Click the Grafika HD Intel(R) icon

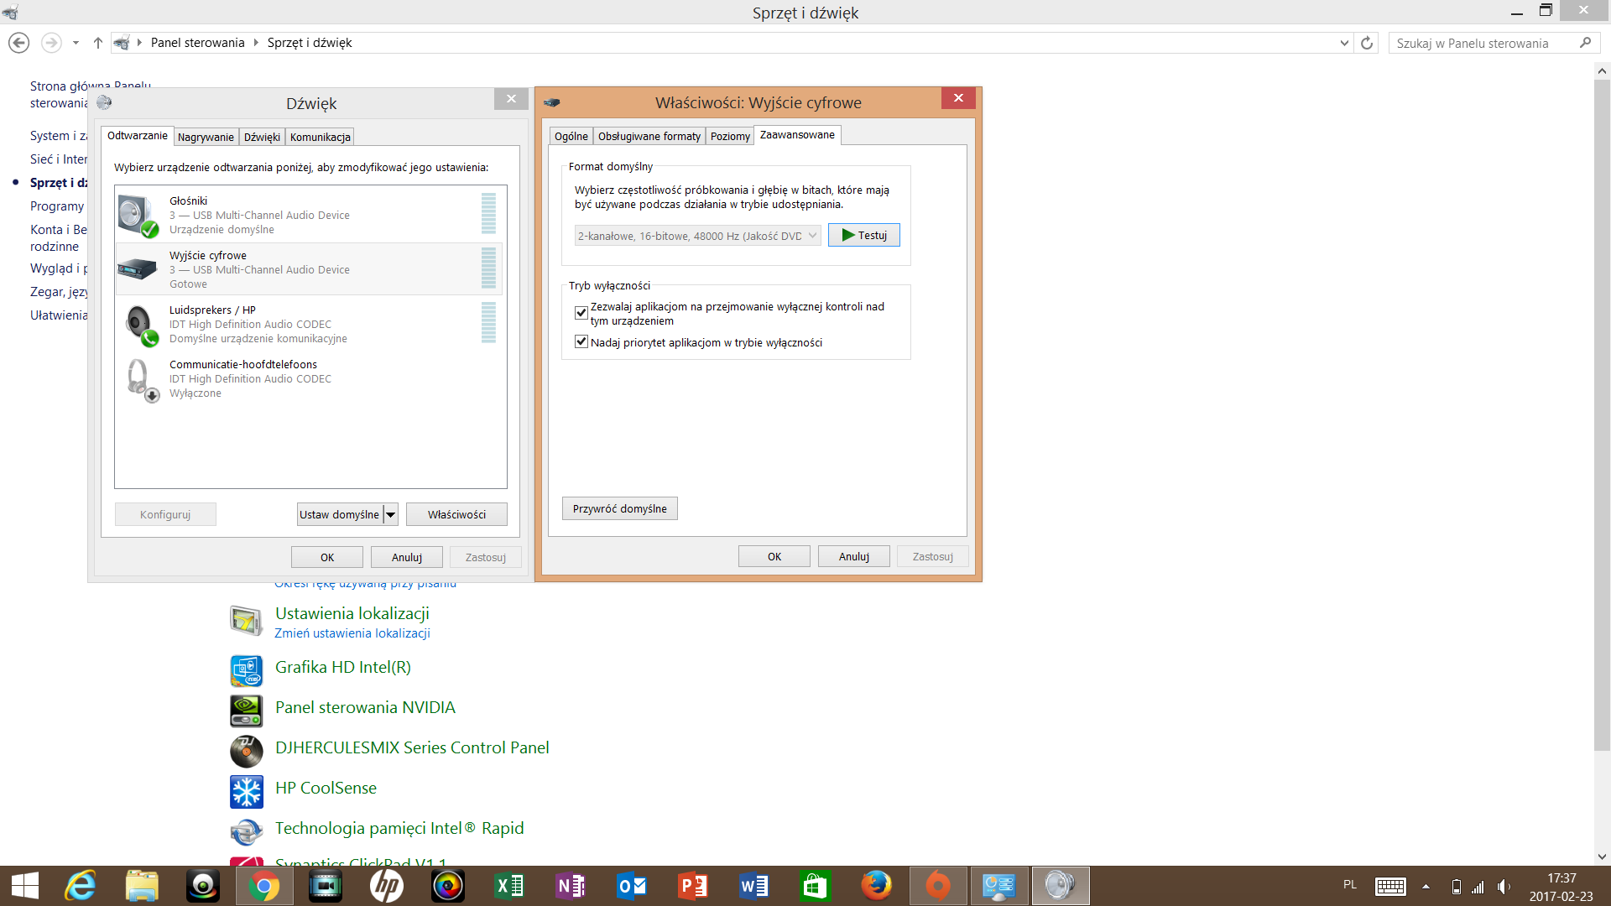tap(246, 669)
